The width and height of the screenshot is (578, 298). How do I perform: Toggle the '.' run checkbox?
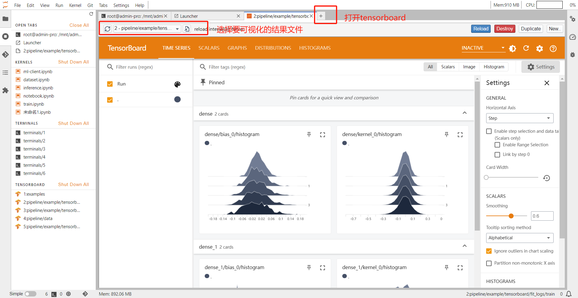[x=110, y=100]
